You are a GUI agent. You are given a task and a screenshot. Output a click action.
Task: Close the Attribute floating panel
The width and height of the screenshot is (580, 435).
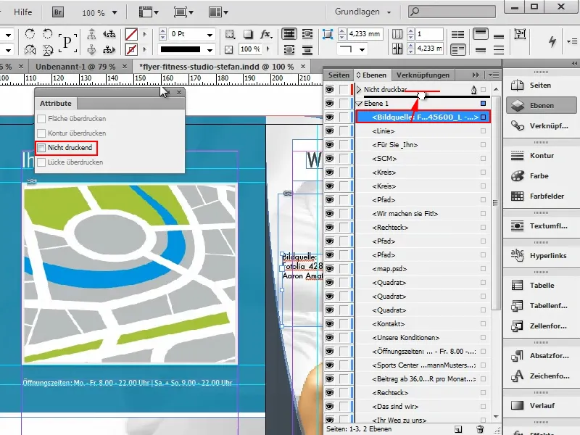[179, 93]
